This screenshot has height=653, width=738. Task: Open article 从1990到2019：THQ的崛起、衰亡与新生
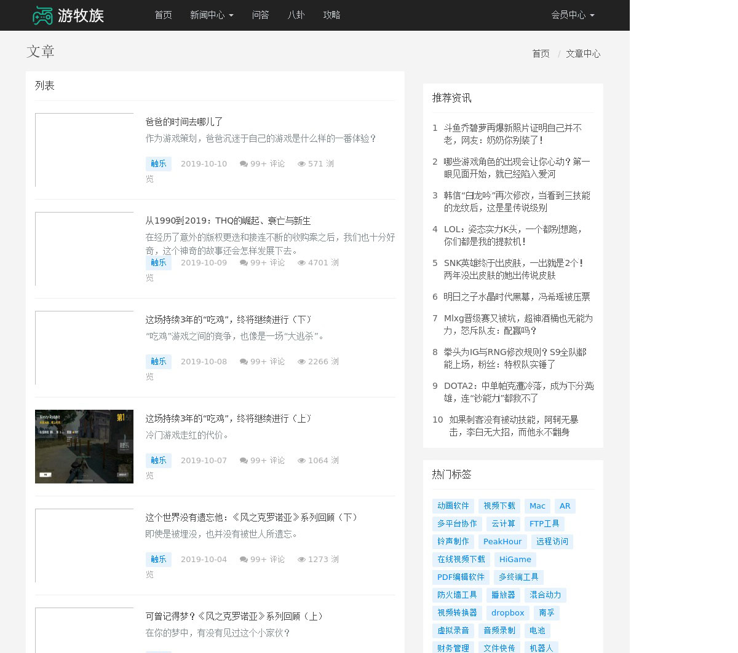click(x=228, y=221)
